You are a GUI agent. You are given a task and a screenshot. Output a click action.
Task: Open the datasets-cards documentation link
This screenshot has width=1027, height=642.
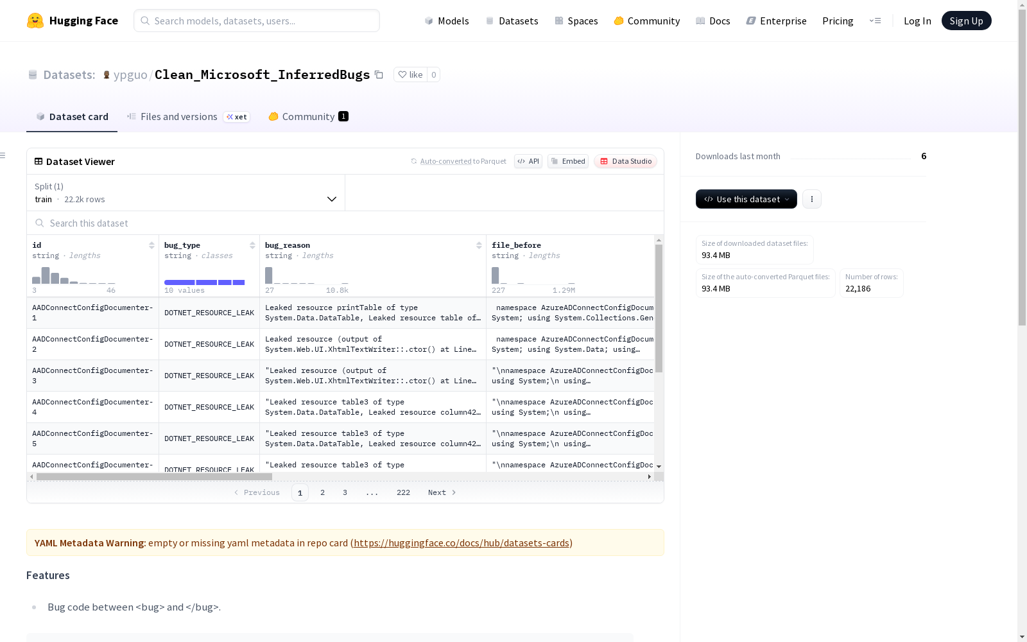(x=462, y=542)
